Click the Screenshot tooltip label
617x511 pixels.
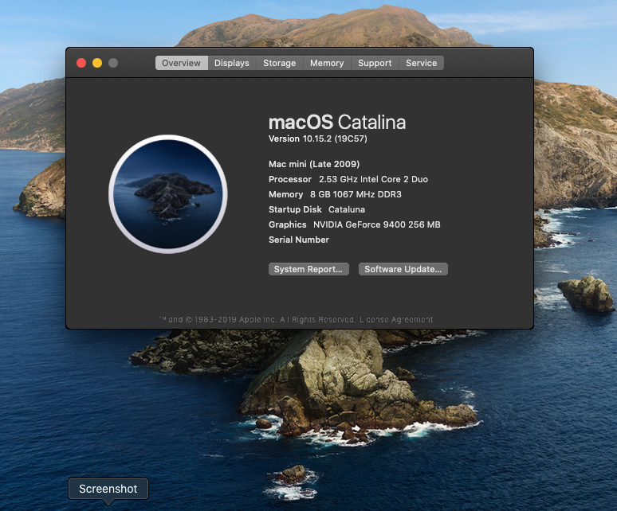pos(108,489)
